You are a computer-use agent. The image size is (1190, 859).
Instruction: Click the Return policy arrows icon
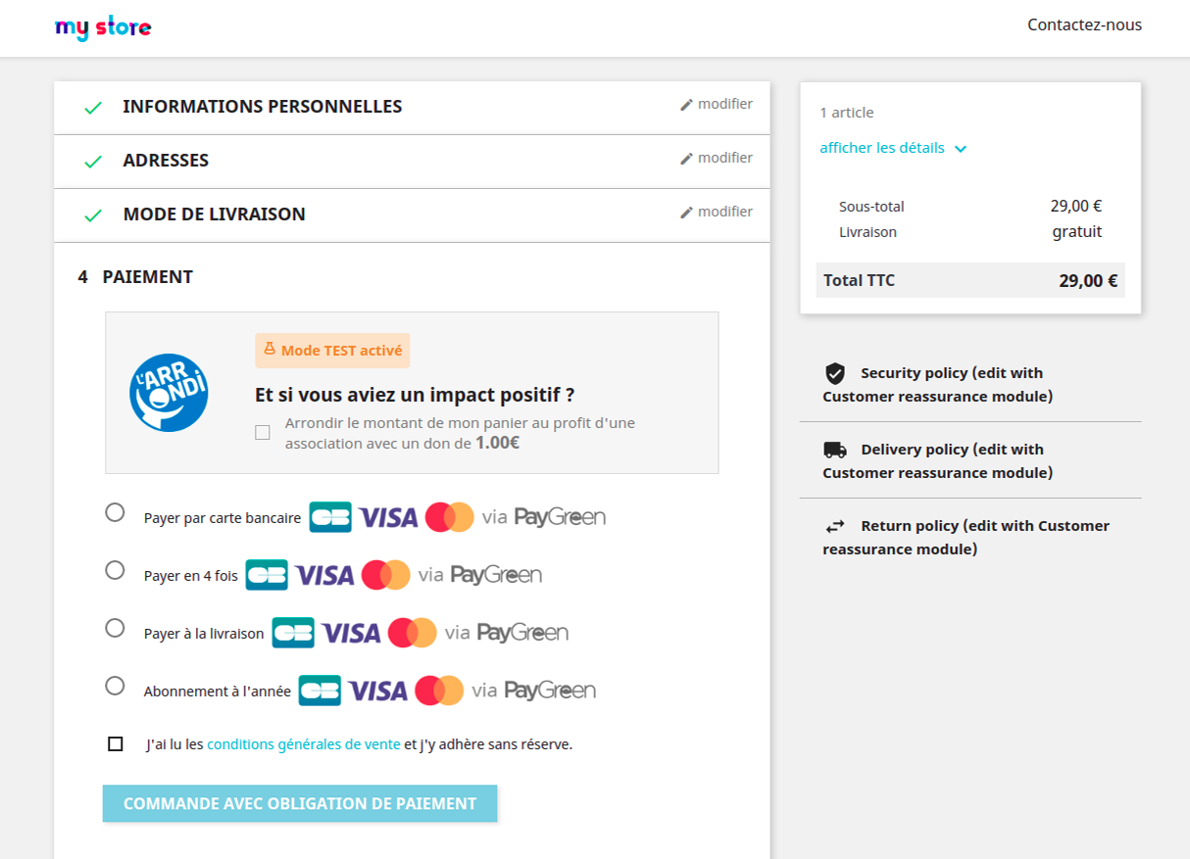coord(834,526)
